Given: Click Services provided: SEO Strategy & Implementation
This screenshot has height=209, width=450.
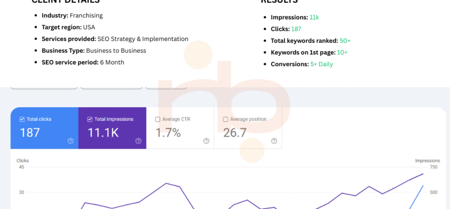Looking at the screenshot, I should click(x=115, y=39).
